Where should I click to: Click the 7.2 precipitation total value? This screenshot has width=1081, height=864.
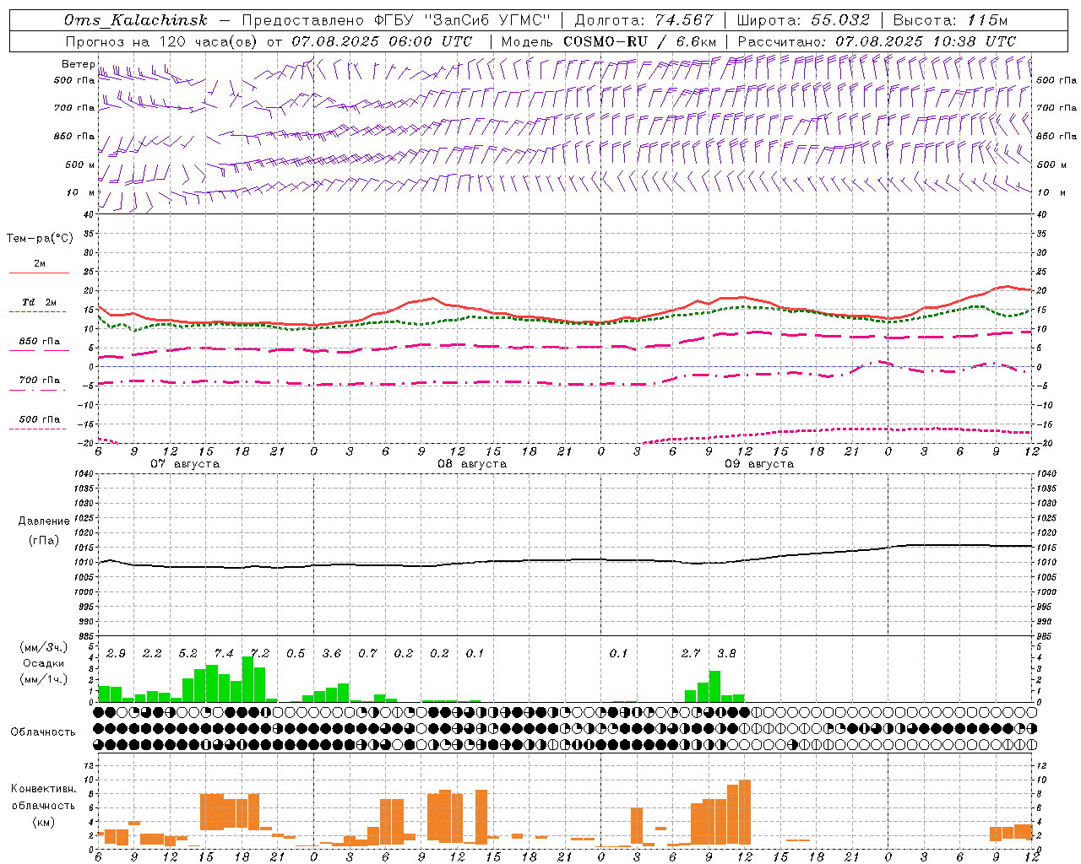(260, 653)
